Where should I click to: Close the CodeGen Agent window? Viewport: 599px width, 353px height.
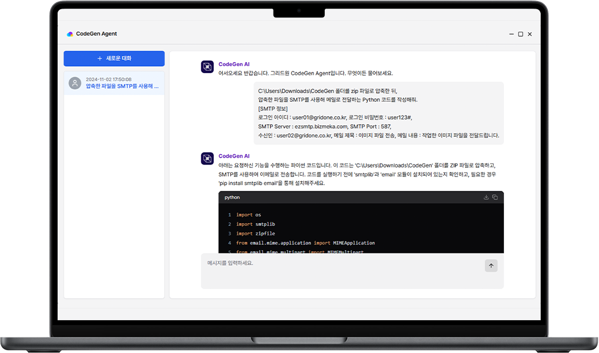point(530,34)
